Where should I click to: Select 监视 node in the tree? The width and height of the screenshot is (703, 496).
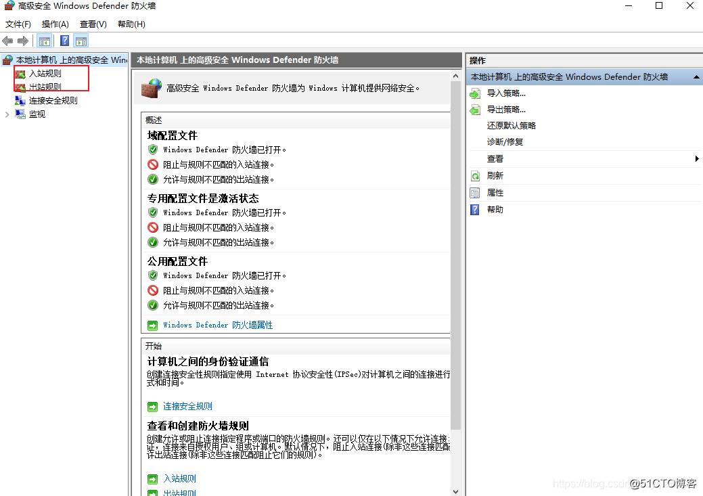pos(37,114)
